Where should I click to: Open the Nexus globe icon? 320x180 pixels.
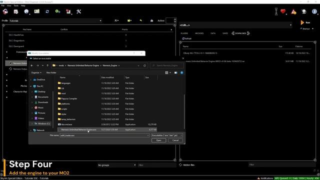click(x=26, y=11)
